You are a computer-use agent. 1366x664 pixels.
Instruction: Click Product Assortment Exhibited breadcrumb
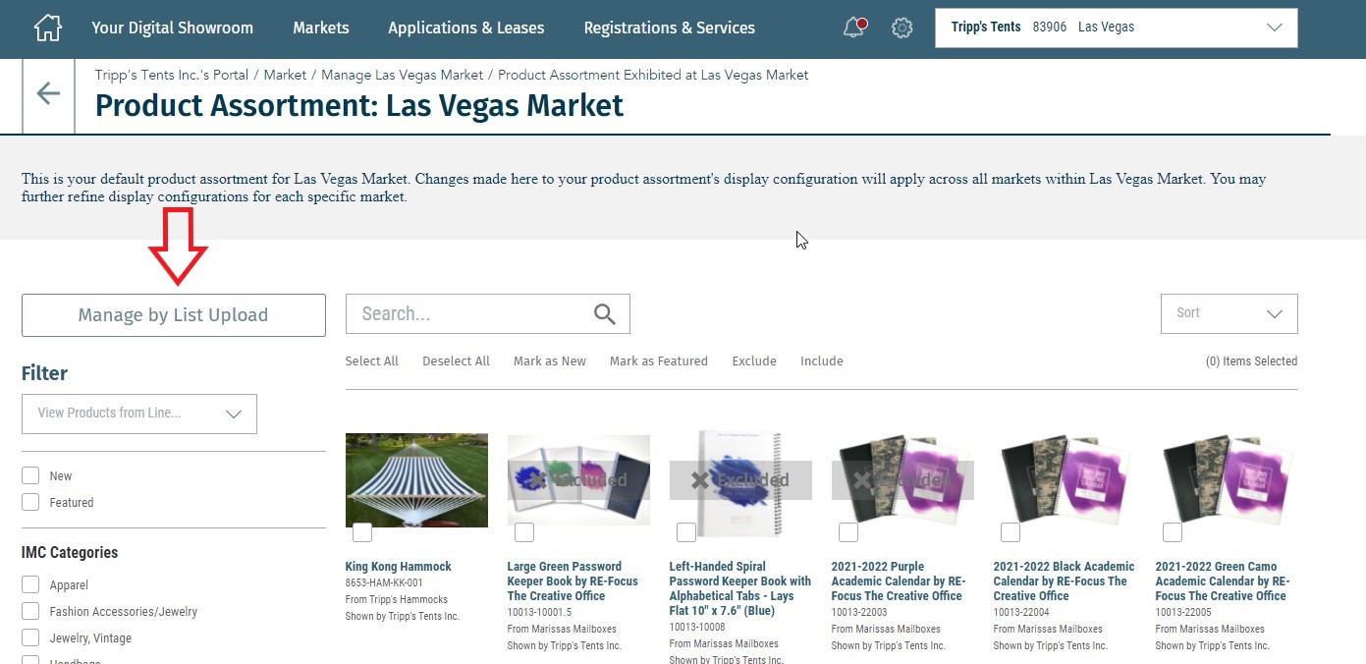653,75
